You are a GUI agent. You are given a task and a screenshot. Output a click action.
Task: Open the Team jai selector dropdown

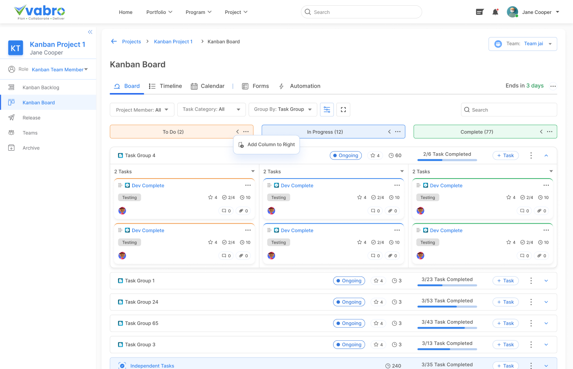(x=523, y=44)
